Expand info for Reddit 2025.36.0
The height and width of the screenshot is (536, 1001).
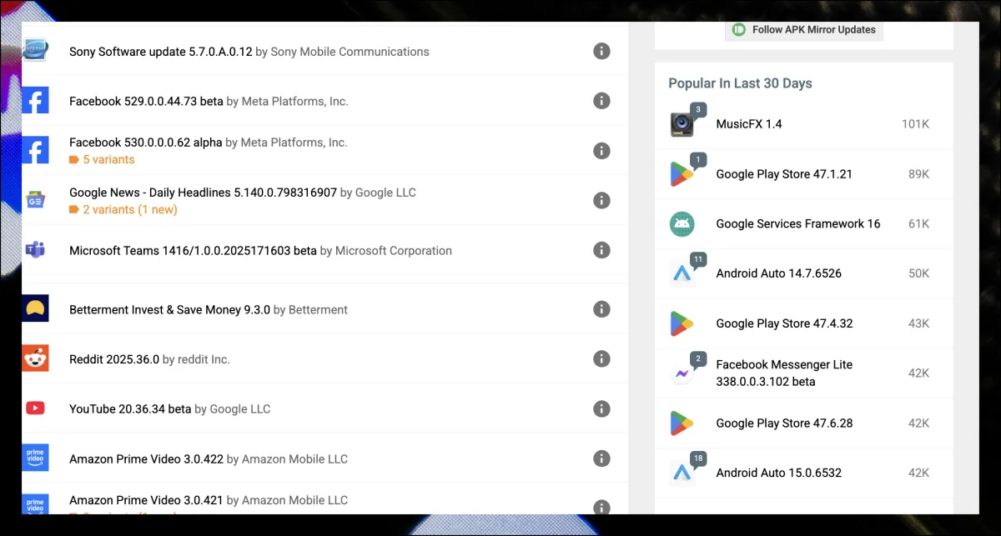(601, 359)
